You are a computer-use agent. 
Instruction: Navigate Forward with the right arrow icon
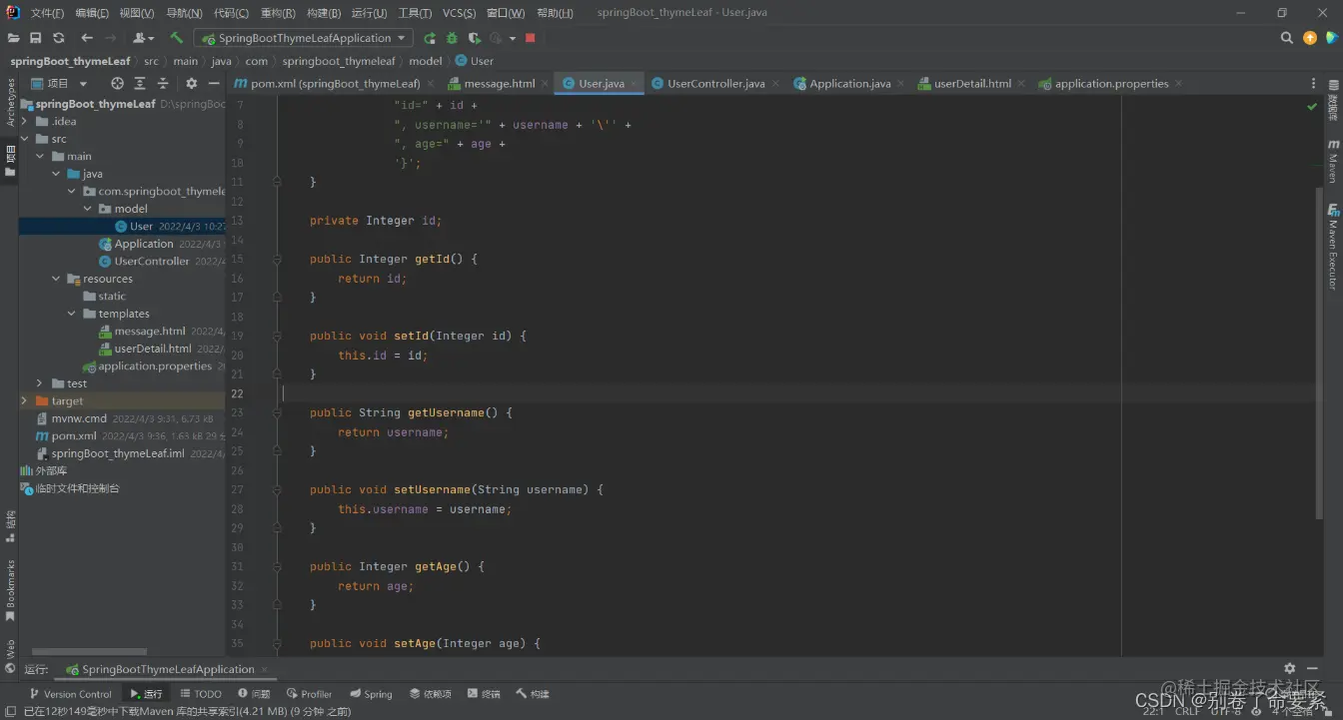[111, 38]
